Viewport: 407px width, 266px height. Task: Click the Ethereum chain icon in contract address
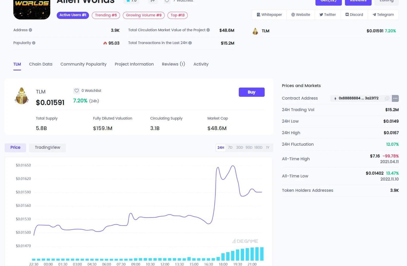click(x=335, y=98)
